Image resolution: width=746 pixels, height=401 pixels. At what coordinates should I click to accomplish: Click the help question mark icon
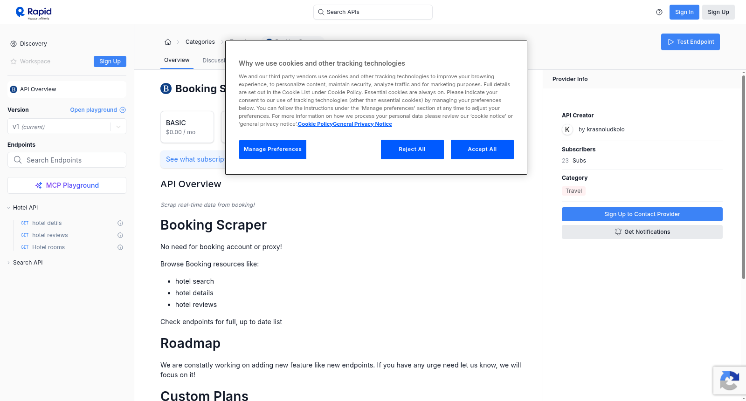[x=659, y=12]
